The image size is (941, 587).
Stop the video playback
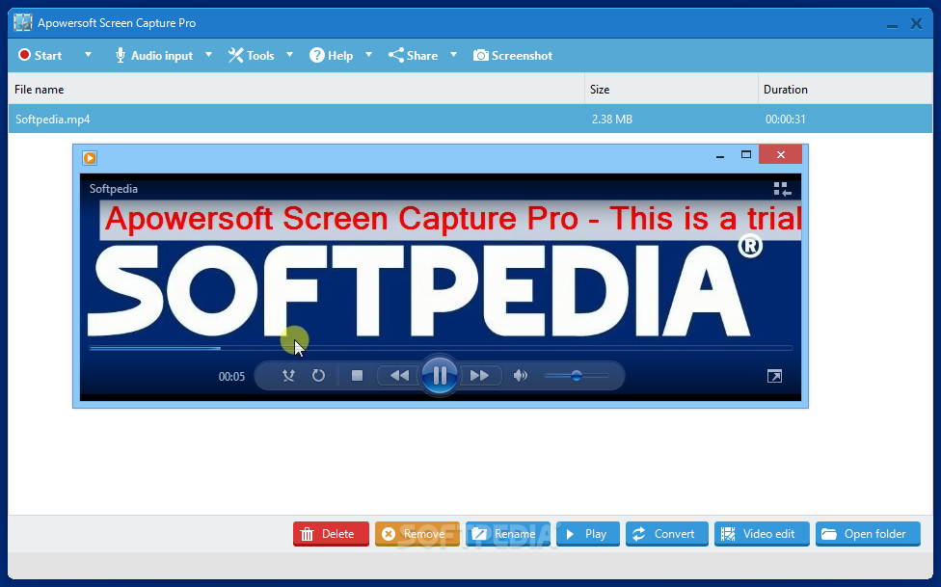(x=357, y=376)
